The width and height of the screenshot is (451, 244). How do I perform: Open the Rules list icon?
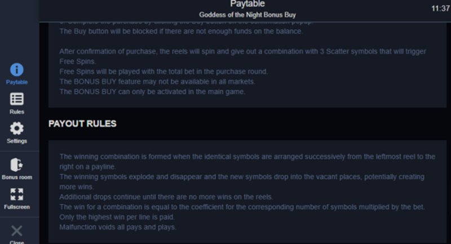pos(17,99)
